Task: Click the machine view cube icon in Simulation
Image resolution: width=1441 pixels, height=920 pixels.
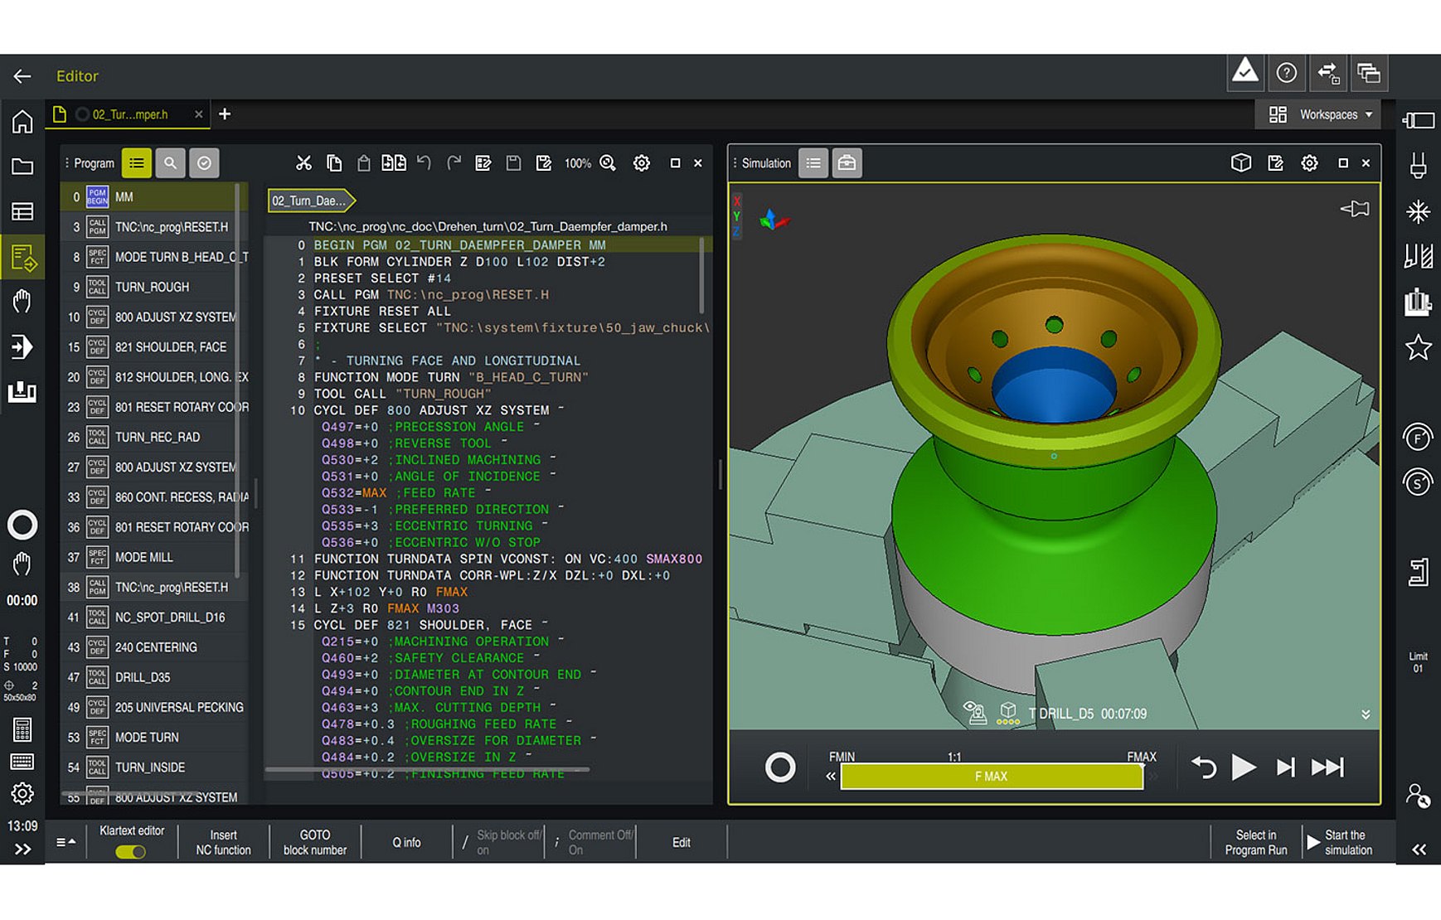Action: point(1241,162)
